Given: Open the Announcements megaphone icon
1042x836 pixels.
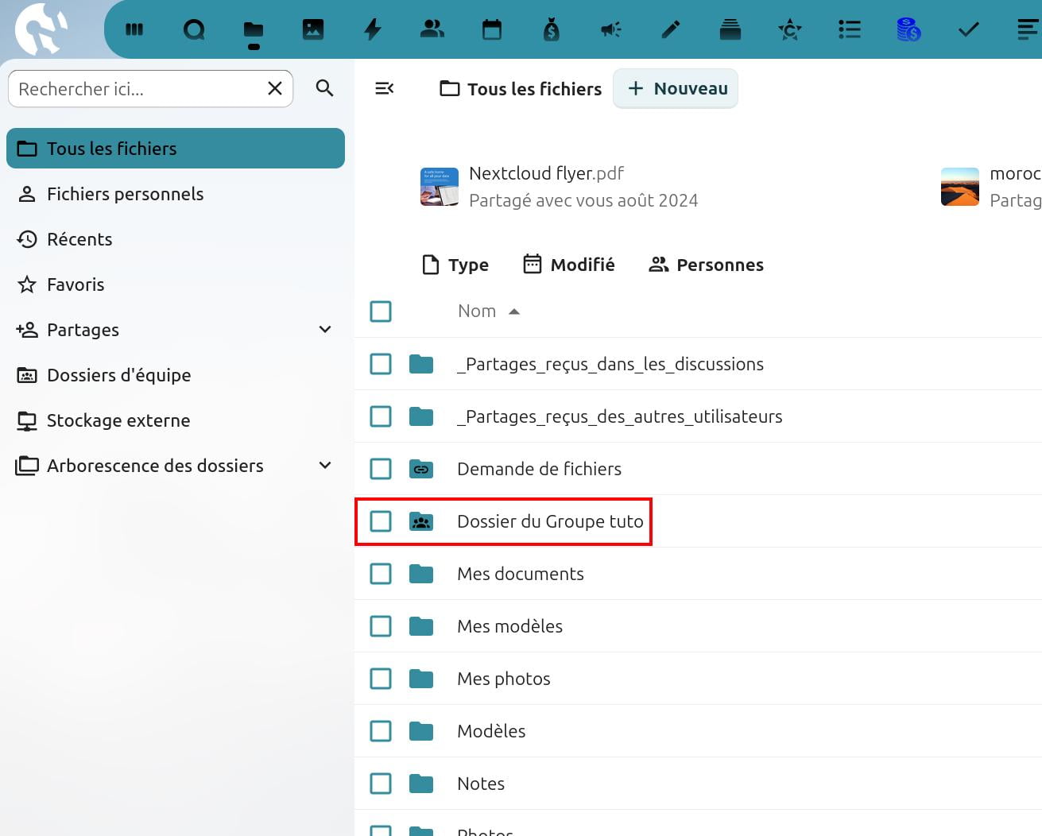Looking at the screenshot, I should point(611,29).
